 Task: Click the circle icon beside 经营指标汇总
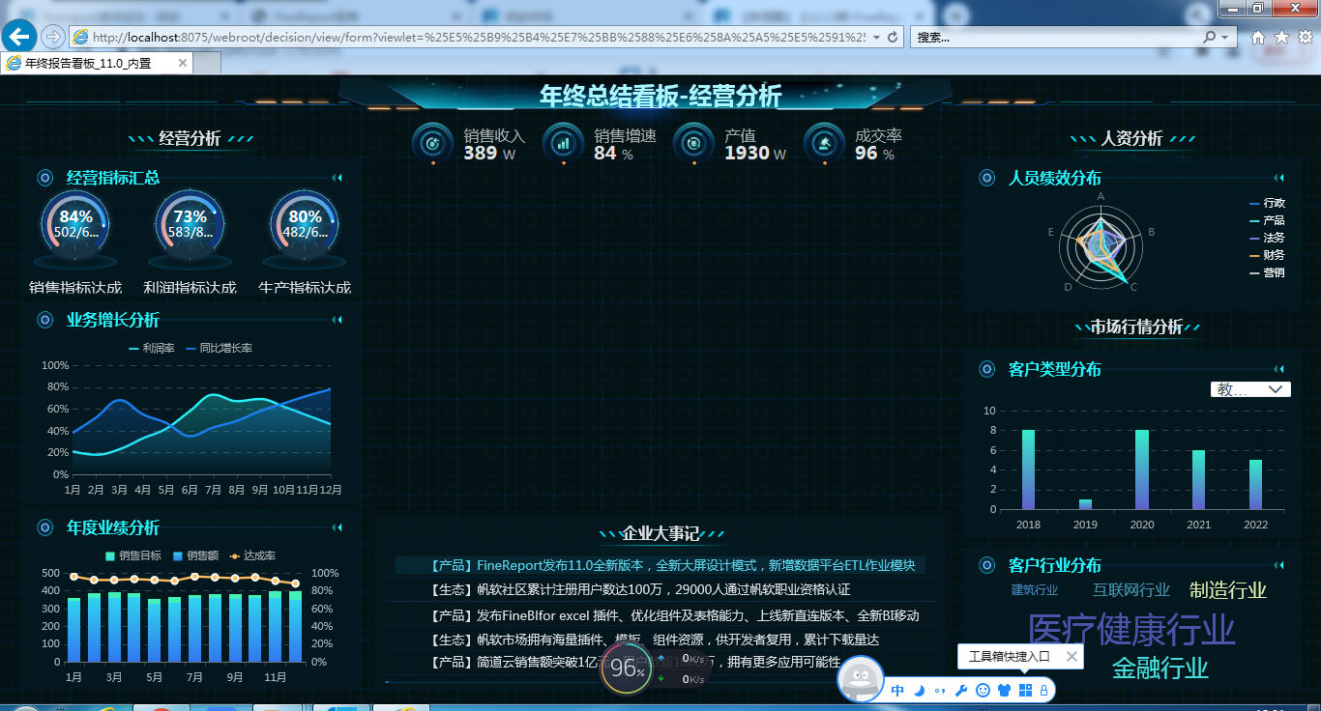point(44,178)
